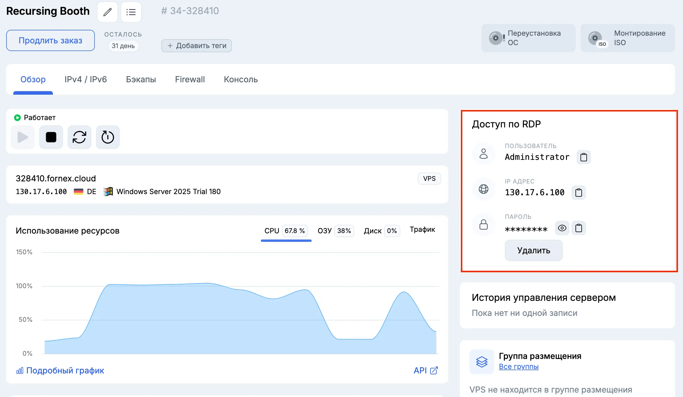This screenshot has width=683, height=397.
Task: Click the German flag icon
Action: 79,192
